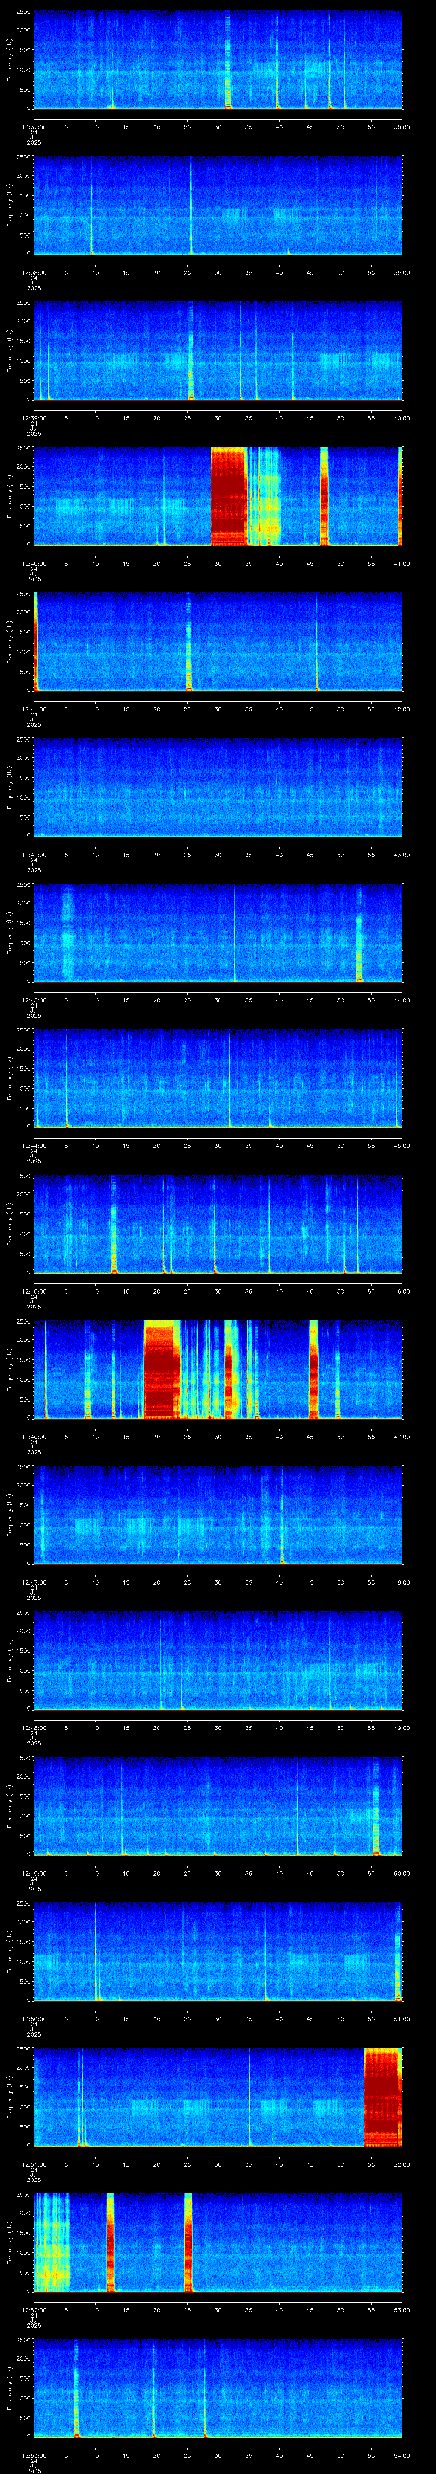Click the 2500 tick of the 12:45 panel
The width and height of the screenshot is (436, 2474).
pos(23,1176)
